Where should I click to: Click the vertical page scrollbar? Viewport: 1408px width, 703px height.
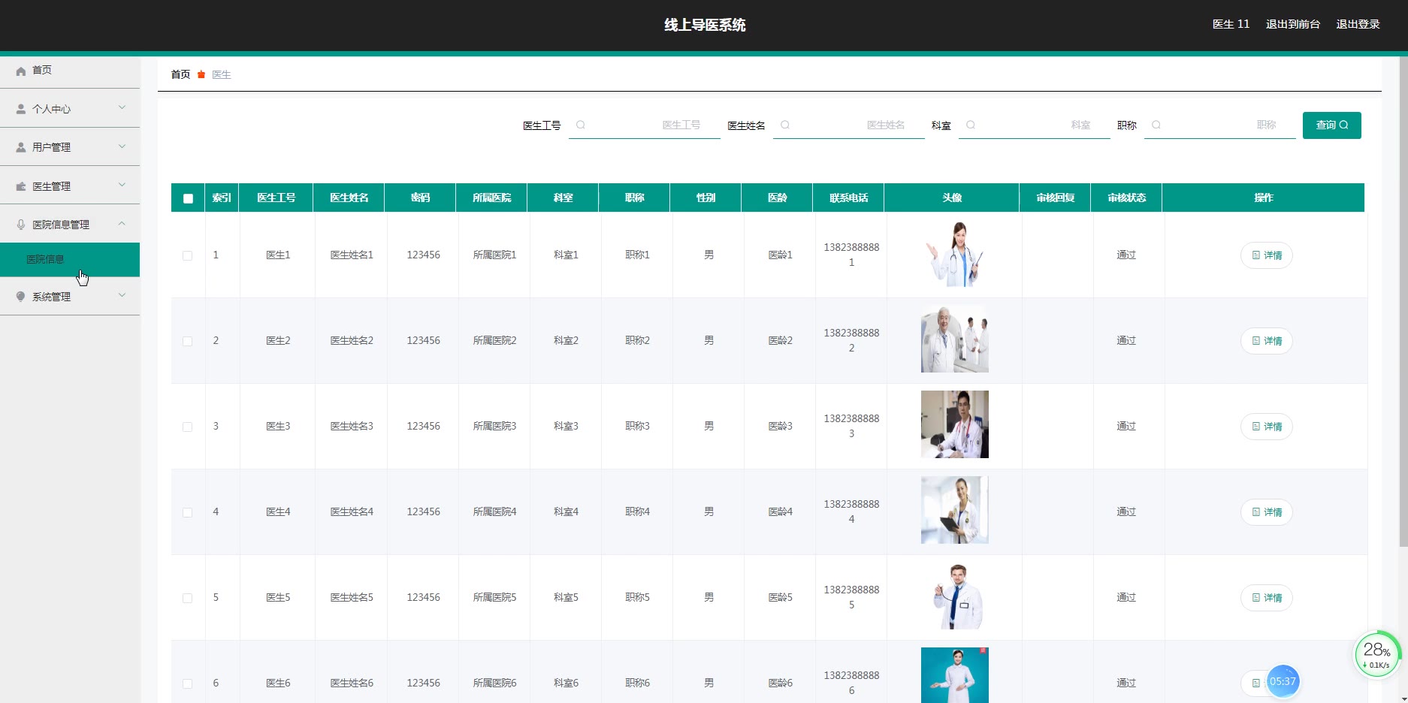[1403, 300]
